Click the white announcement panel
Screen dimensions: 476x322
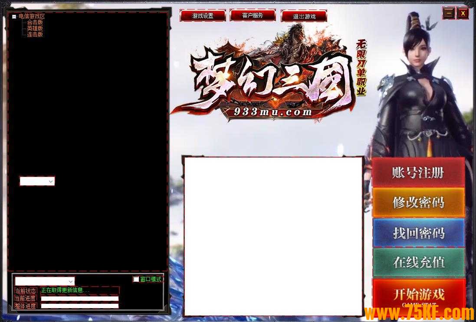(x=273, y=236)
